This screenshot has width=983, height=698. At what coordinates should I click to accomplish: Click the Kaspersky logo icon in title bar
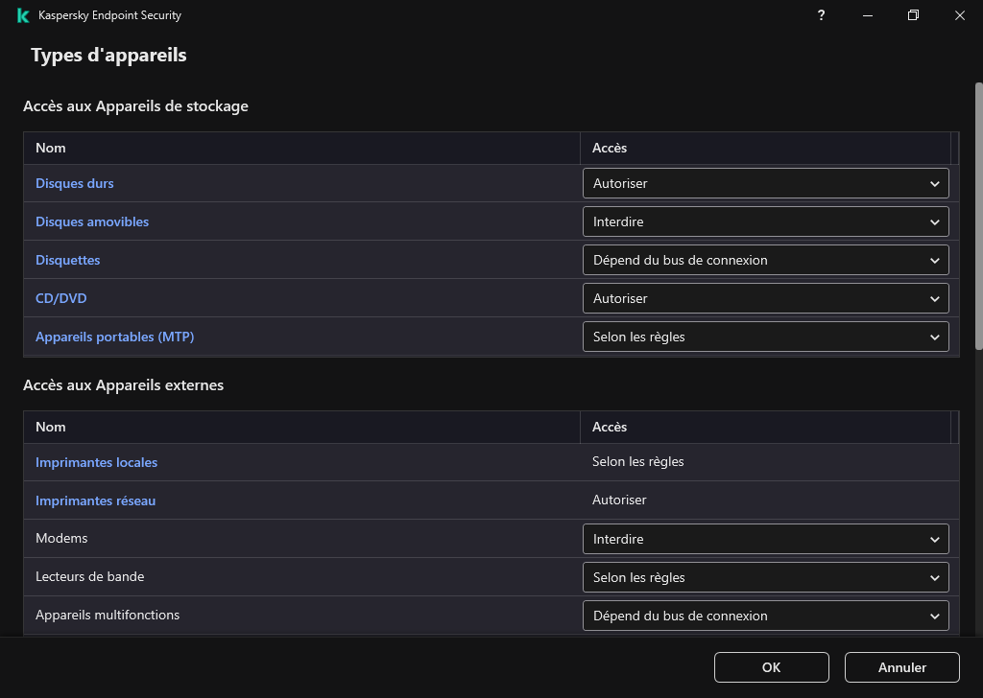pos(23,15)
